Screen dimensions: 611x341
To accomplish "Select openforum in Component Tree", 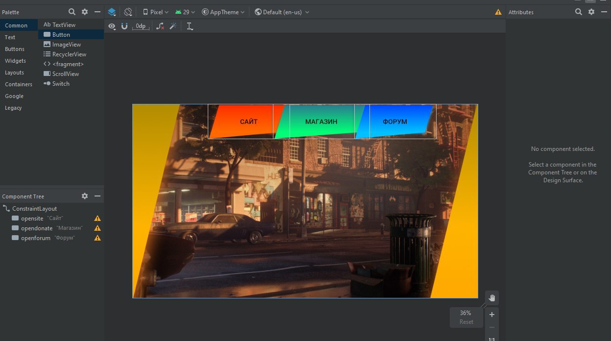I will coord(52,238).
